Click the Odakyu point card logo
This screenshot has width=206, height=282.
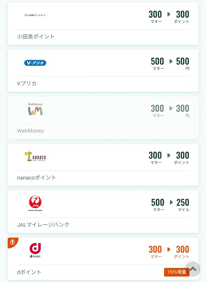35,15
